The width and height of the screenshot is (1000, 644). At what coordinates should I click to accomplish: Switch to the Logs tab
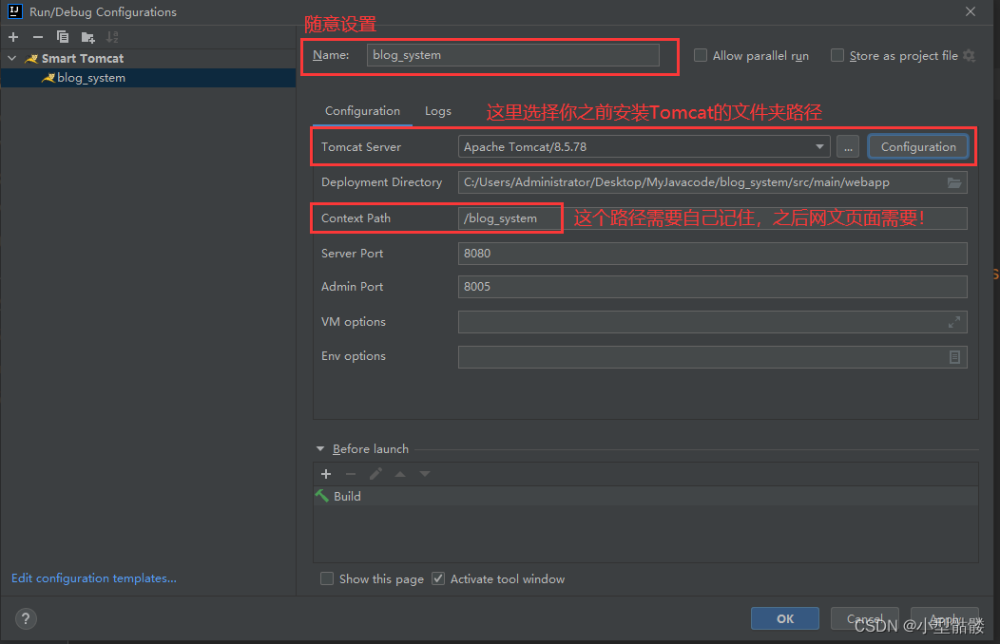pos(438,111)
